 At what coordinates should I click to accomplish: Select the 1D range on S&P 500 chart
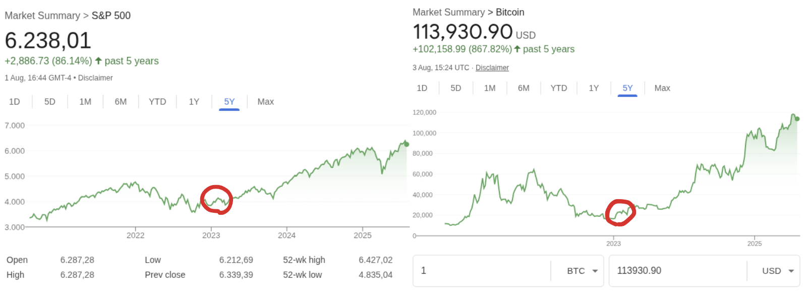coord(15,101)
